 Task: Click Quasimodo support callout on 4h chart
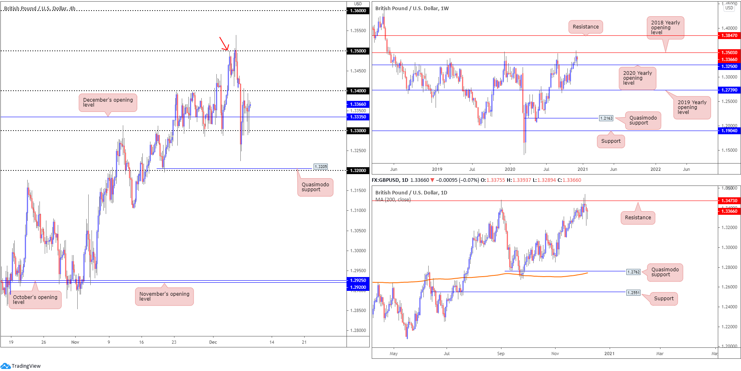coord(315,187)
